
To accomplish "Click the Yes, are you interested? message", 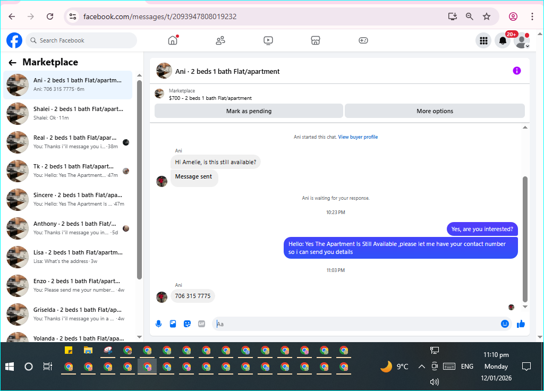I will (482, 229).
